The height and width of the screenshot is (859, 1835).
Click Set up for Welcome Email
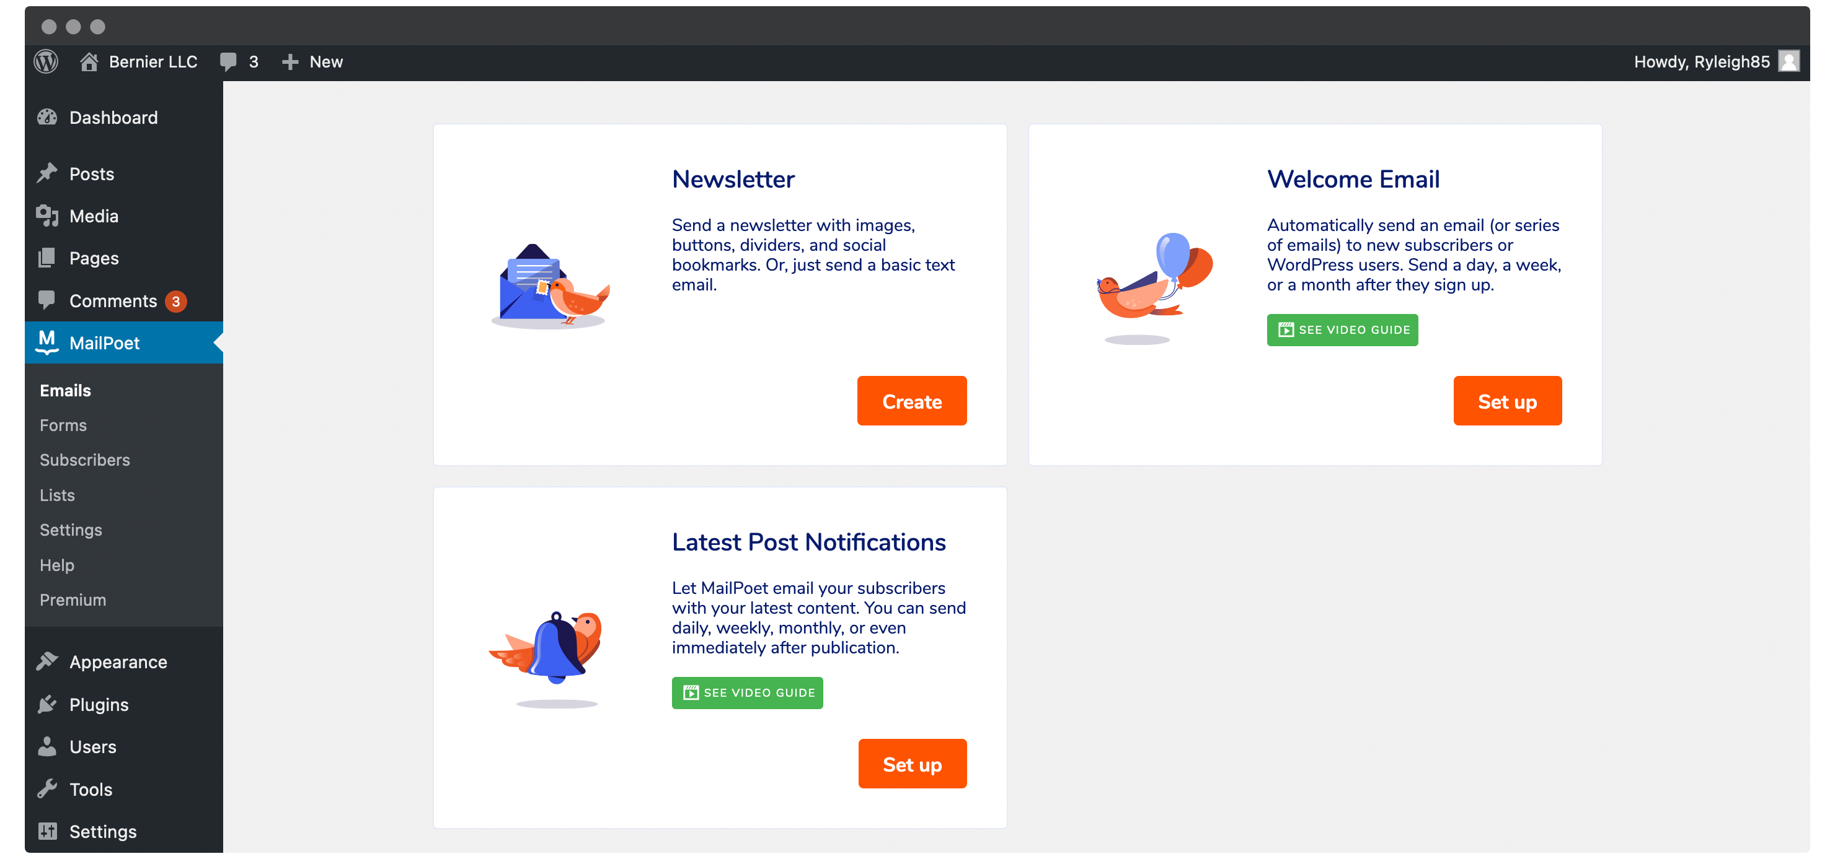click(1506, 399)
